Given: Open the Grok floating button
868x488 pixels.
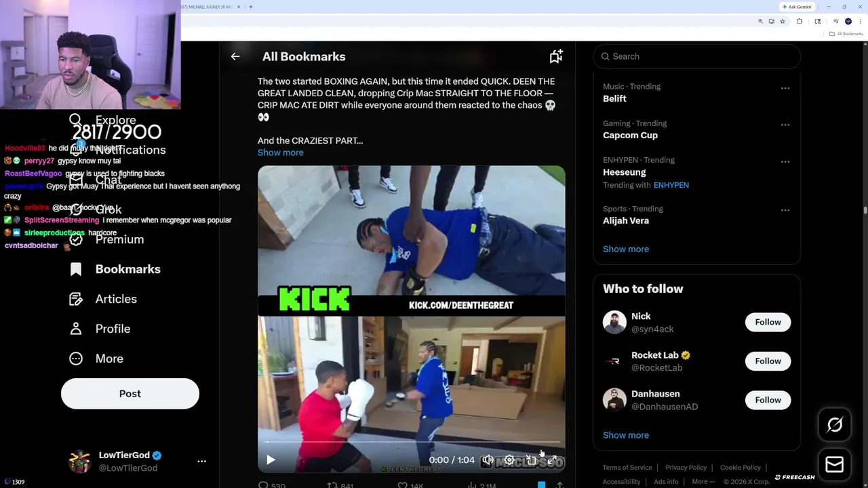Looking at the screenshot, I should pyautogui.click(x=835, y=425).
